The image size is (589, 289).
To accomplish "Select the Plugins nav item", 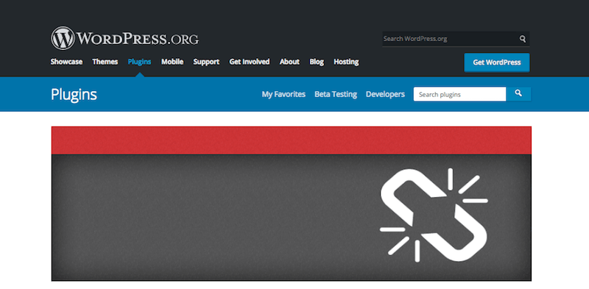I will tap(139, 62).
